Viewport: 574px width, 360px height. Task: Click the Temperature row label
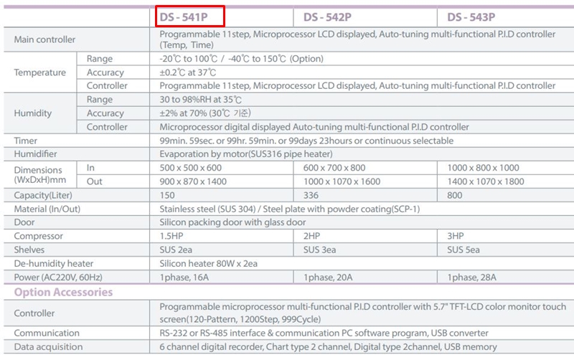tap(39, 72)
